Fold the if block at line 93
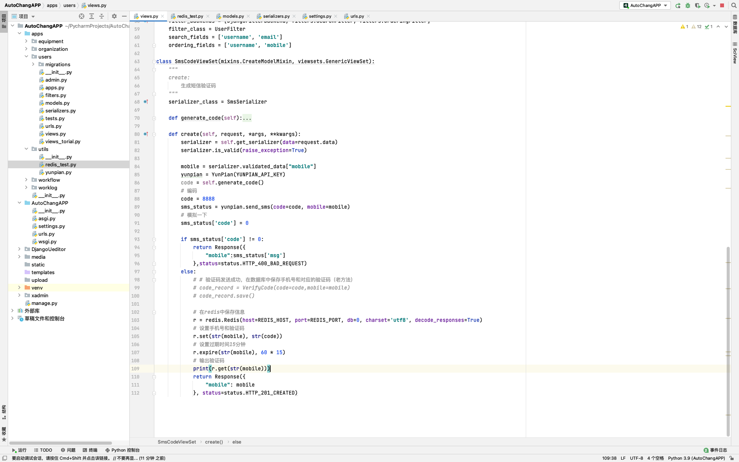This screenshot has height=462, width=739. (x=154, y=239)
